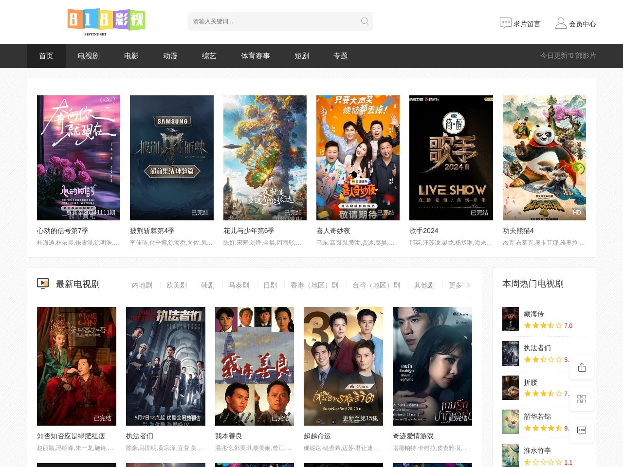This screenshot has width=623, height=467.
Task: Click 歌手2024 title text
Action: point(424,231)
